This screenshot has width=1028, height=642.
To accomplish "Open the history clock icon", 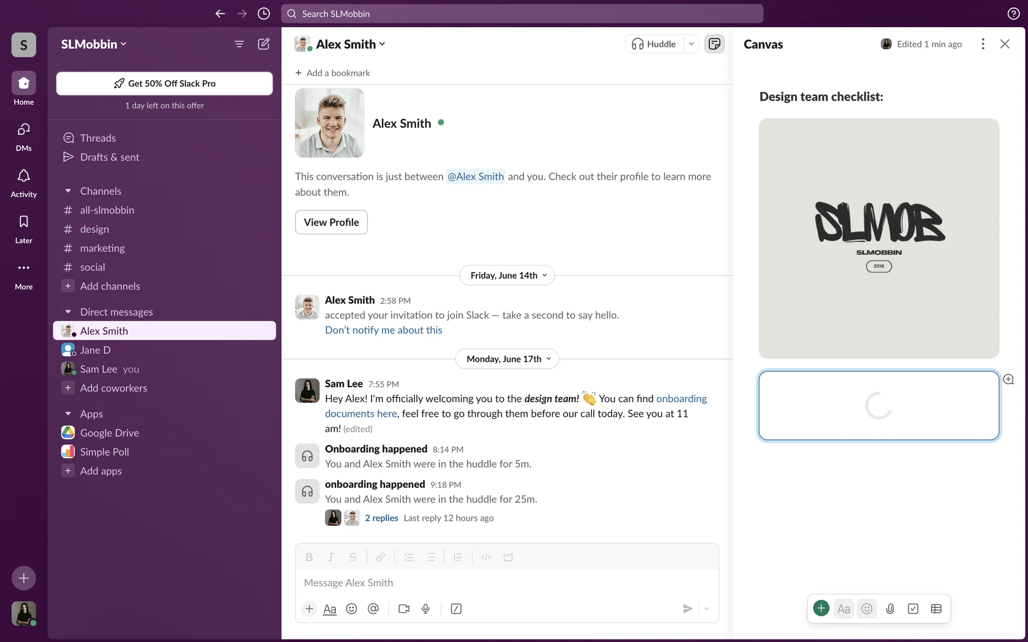I will pyautogui.click(x=263, y=13).
